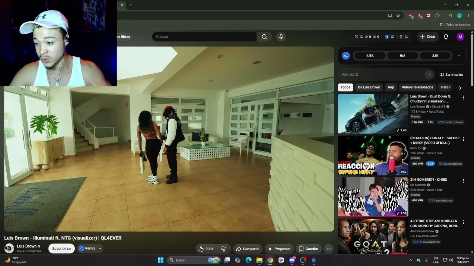Image resolution: width=474 pixels, height=266 pixels.
Task: Click the Crear button
Action: pyautogui.click(x=428, y=37)
